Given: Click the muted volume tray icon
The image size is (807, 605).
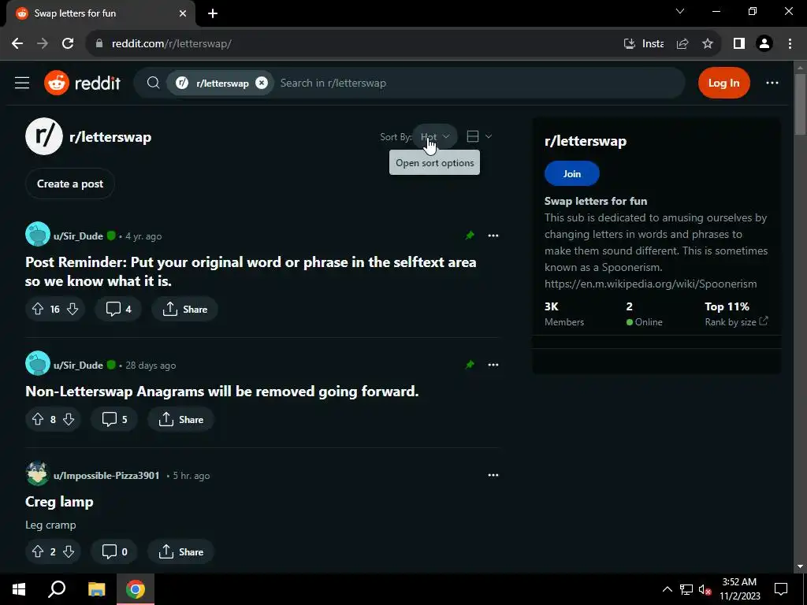Looking at the screenshot, I should click(705, 589).
